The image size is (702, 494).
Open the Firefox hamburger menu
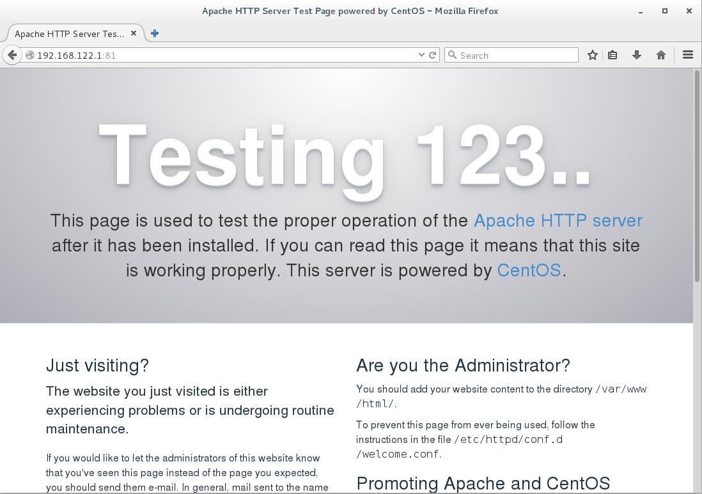tap(688, 55)
